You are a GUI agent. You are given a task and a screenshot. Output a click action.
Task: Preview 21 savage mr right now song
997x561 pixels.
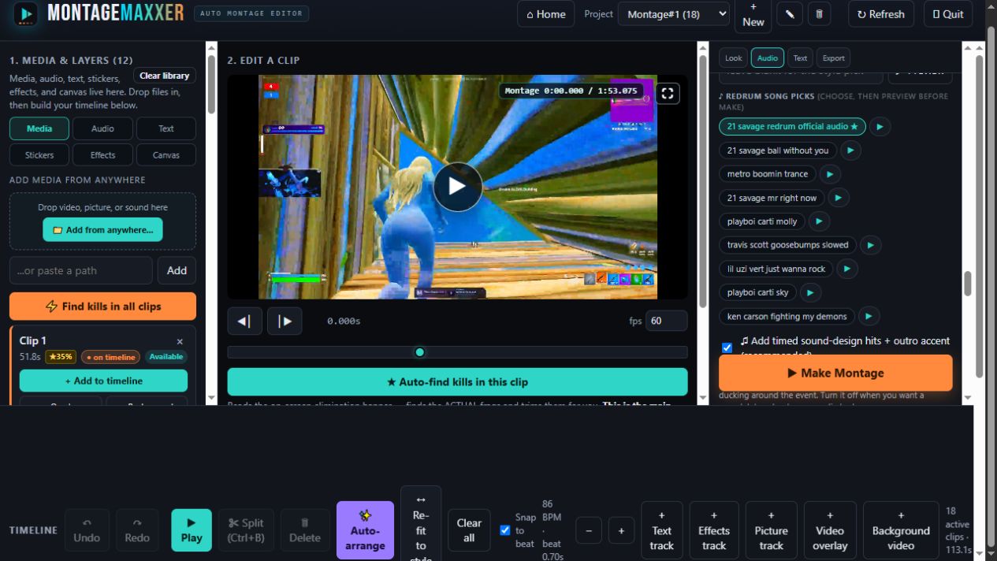(x=839, y=198)
